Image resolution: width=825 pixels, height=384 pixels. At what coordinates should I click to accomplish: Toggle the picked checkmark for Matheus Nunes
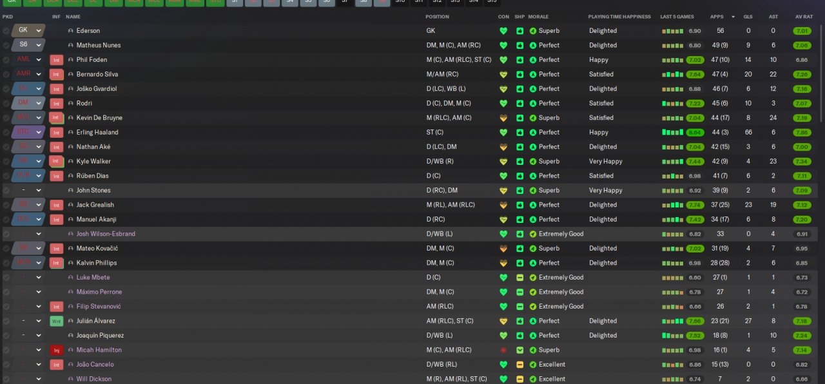tap(6, 45)
